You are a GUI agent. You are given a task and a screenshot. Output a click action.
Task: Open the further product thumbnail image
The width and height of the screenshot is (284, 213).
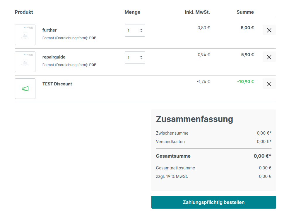tap(25, 35)
